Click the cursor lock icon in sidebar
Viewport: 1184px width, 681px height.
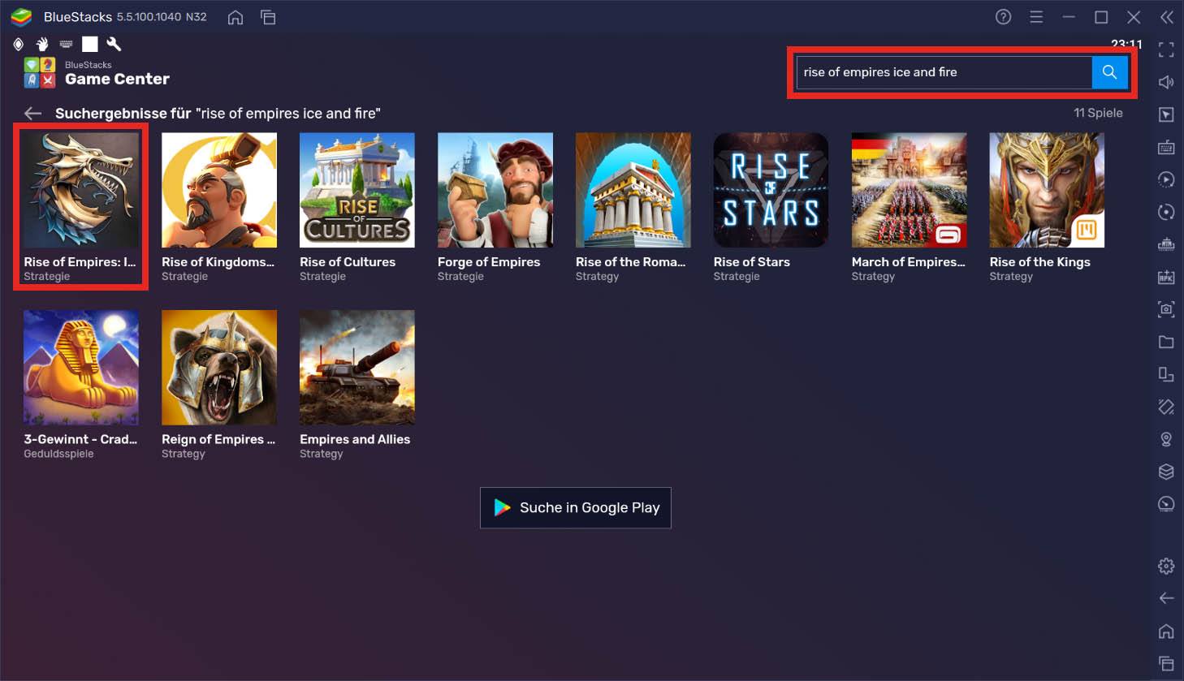click(1166, 114)
